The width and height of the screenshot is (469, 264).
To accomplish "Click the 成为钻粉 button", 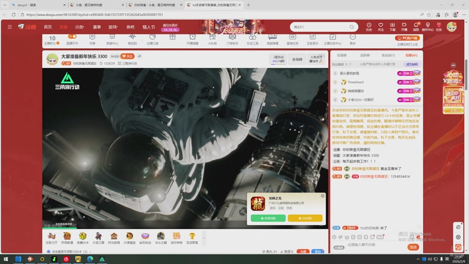I will (412, 64).
